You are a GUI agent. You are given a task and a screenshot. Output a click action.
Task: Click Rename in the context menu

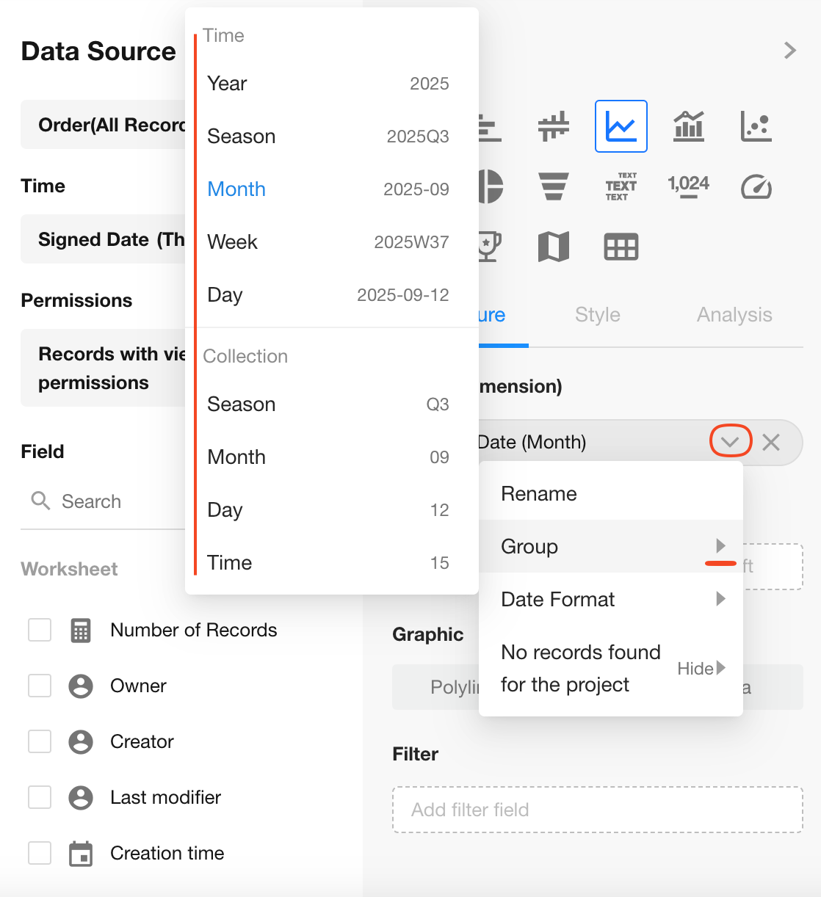click(538, 494)
